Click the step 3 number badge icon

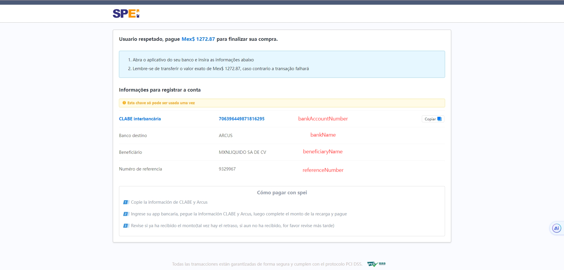click(x=125, y=226)
